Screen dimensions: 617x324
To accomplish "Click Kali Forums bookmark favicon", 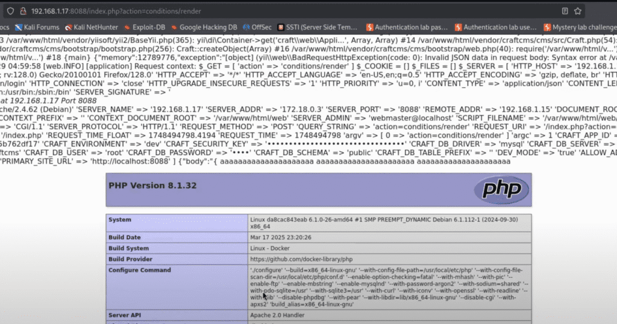I will 19,28.
